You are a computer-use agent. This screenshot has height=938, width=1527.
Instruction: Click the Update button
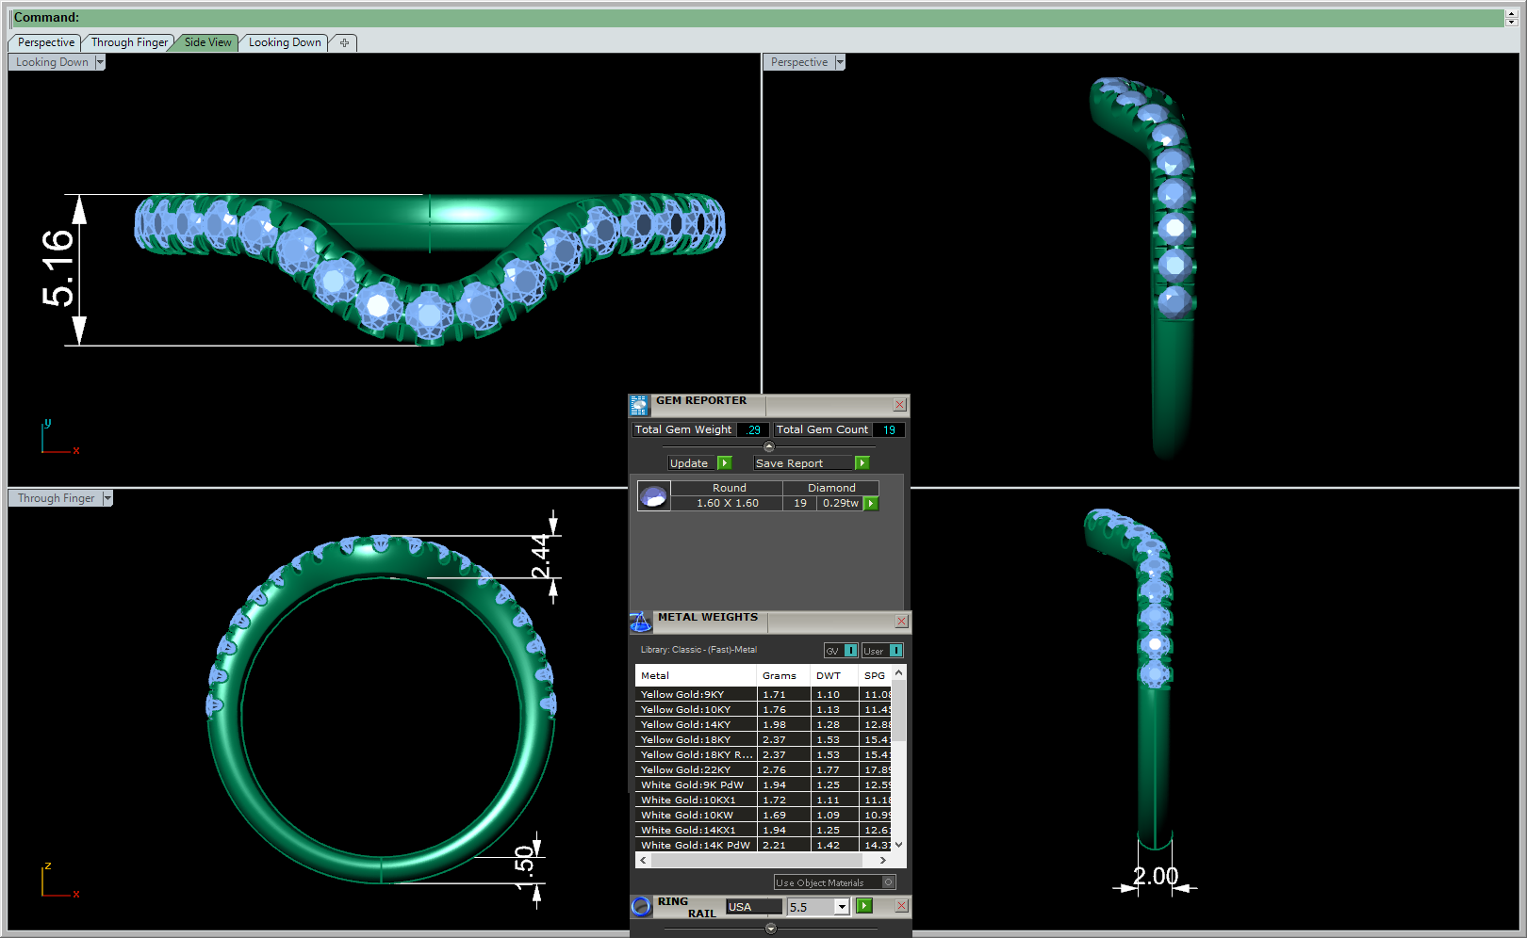click(x=689, y=463)
